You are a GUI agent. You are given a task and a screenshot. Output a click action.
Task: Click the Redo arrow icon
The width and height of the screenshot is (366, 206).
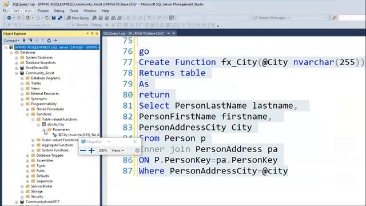(159, 18)
